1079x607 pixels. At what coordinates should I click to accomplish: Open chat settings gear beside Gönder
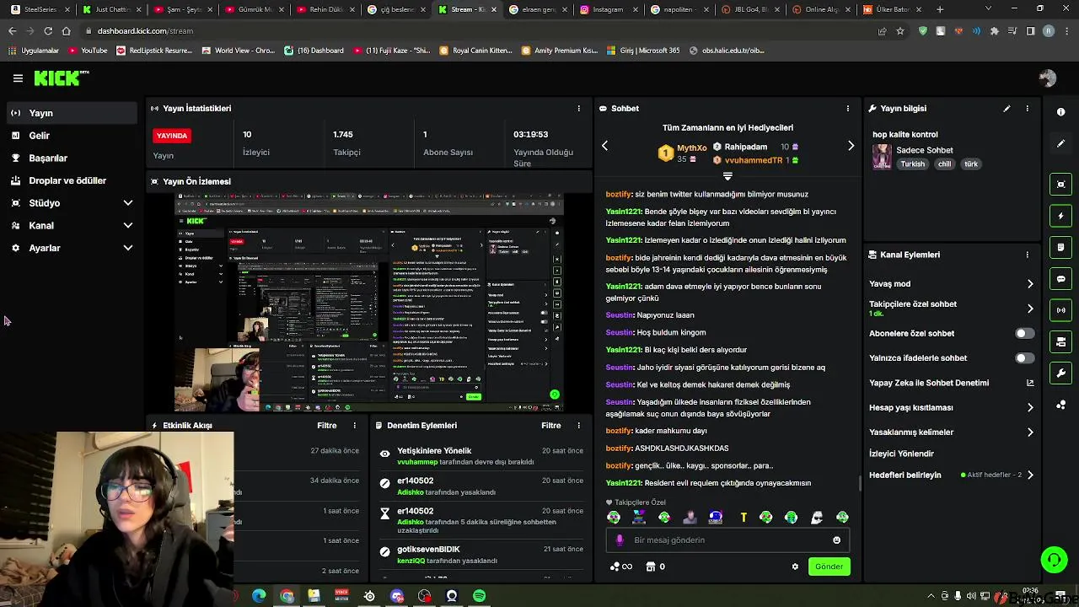pos(795,567)
